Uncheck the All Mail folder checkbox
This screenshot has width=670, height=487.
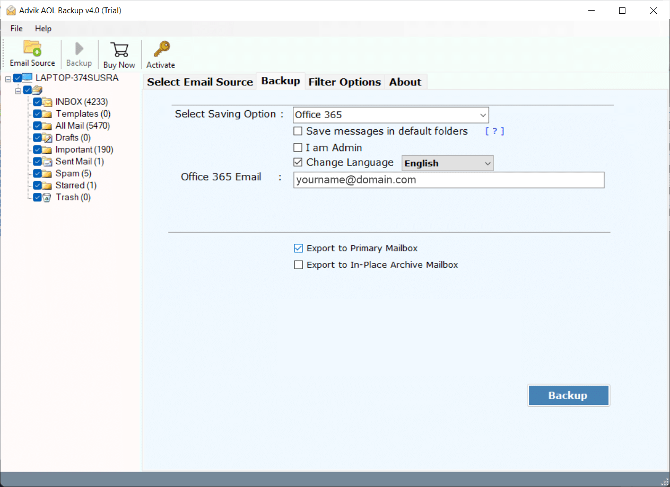click(x=37, y=126)
